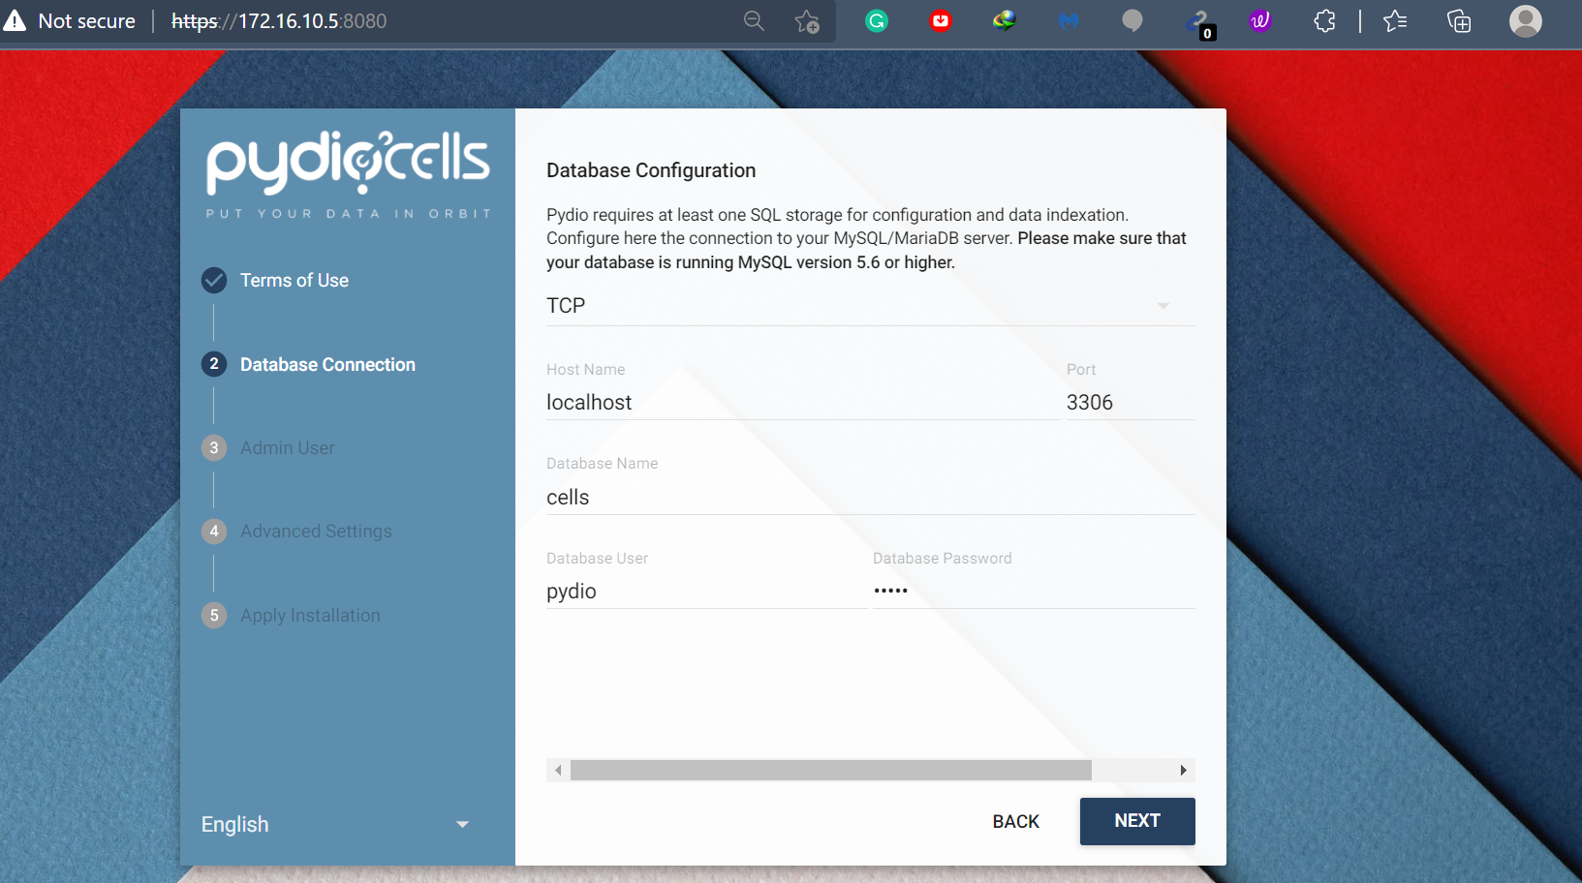Click the Pydio Cells logo
The width and height of the screenshot is (1582, 883).
point(348,162)
